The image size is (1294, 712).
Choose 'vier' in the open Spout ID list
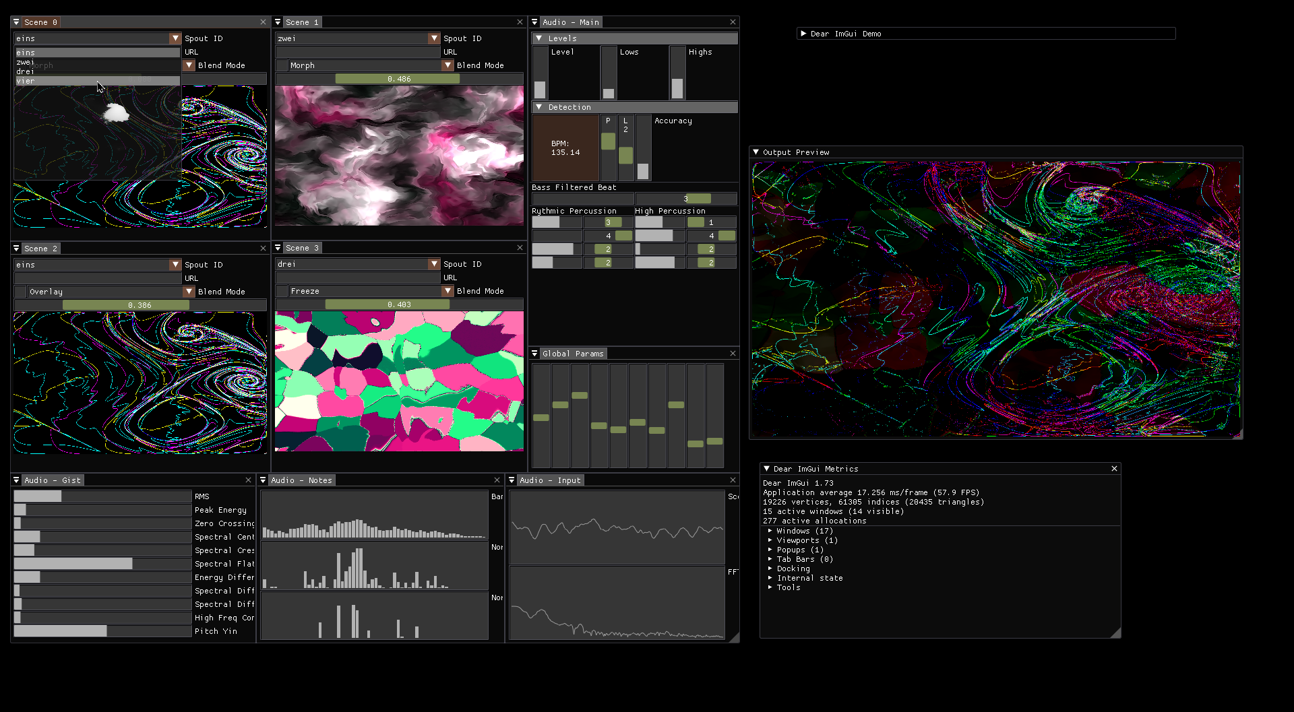click(98, 81)
